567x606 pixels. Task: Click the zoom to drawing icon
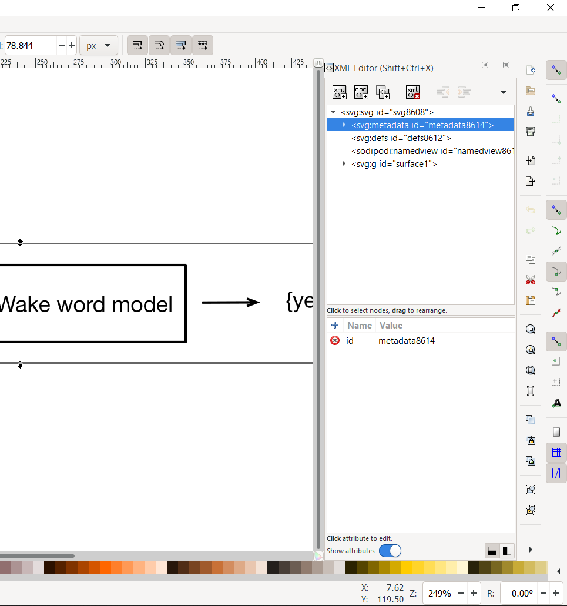point(531,350)
